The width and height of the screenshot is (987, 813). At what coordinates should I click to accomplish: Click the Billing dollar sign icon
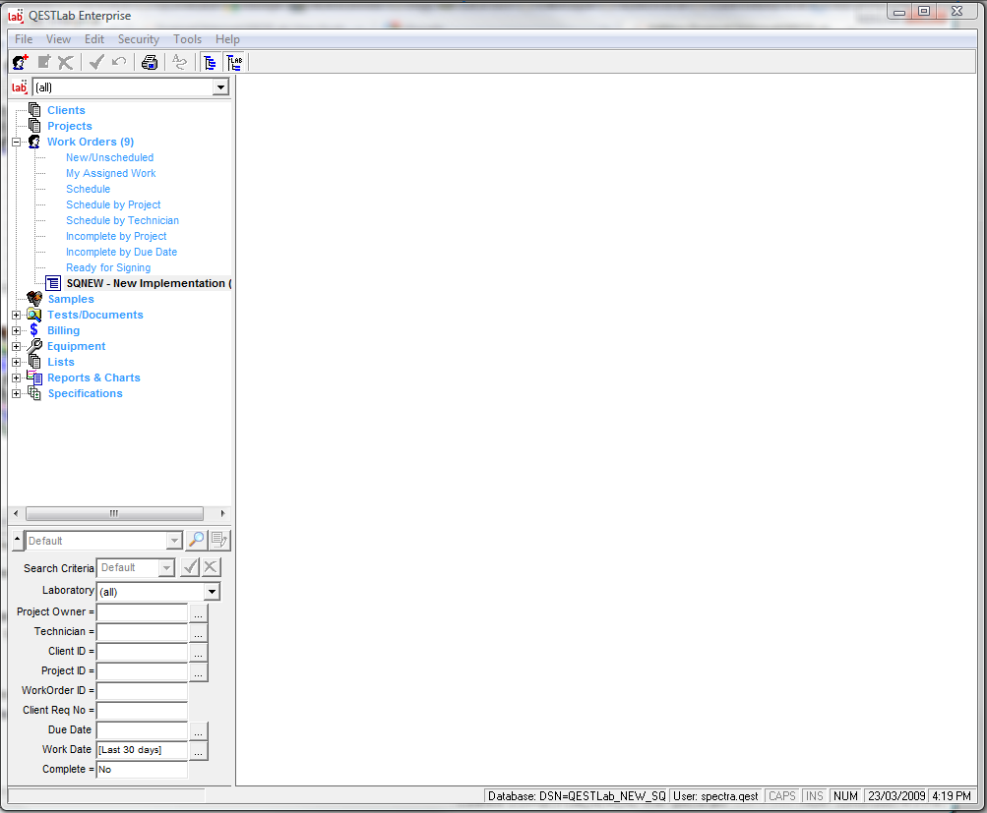coord(34,330)
